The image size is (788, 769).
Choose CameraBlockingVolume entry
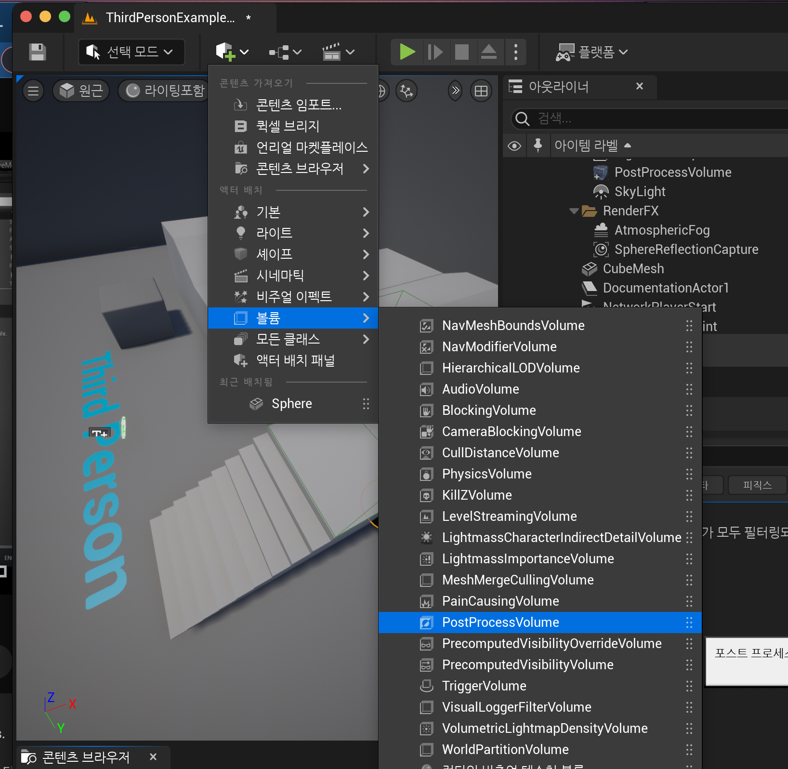tap(540, 431)
